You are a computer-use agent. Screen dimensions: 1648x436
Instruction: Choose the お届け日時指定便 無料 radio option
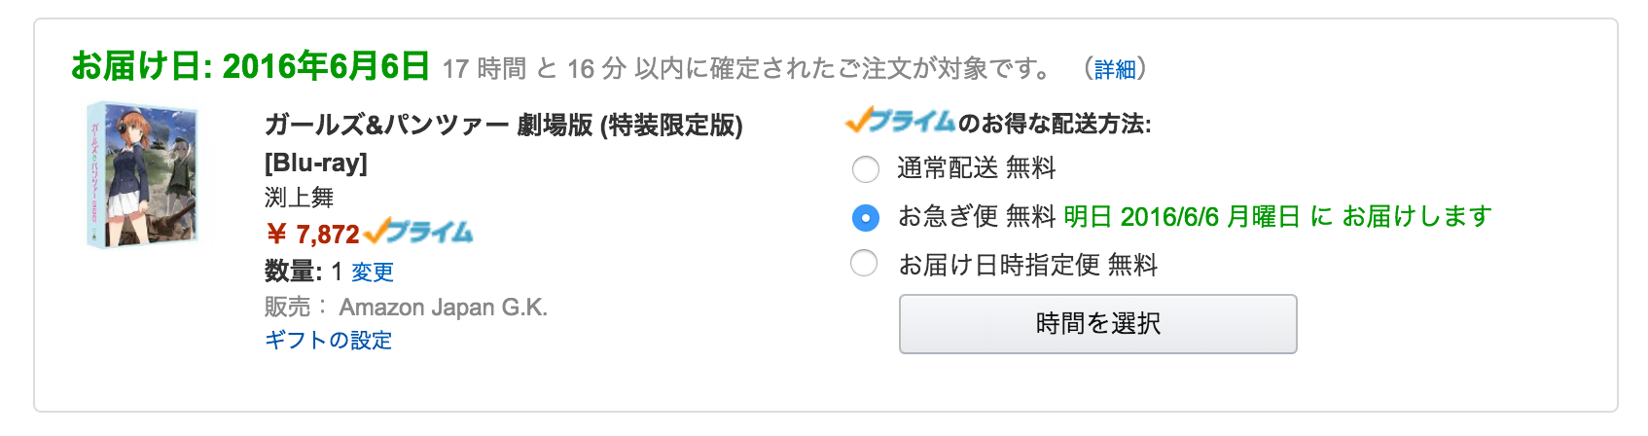[x=865, y=264]
